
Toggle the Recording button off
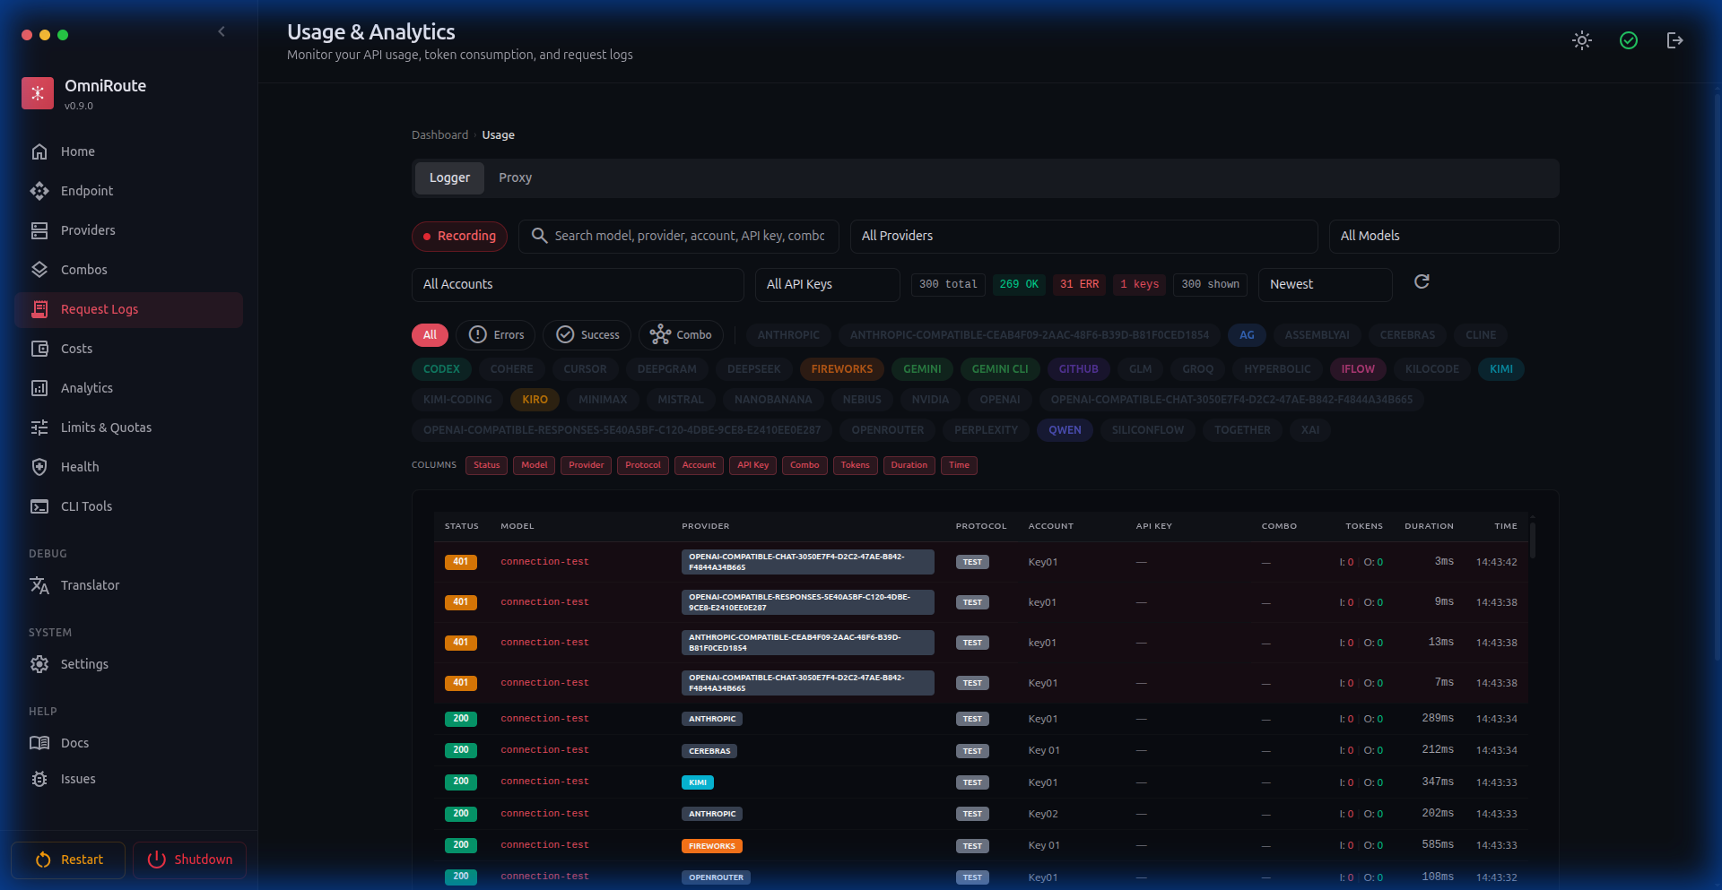point(459,236)
